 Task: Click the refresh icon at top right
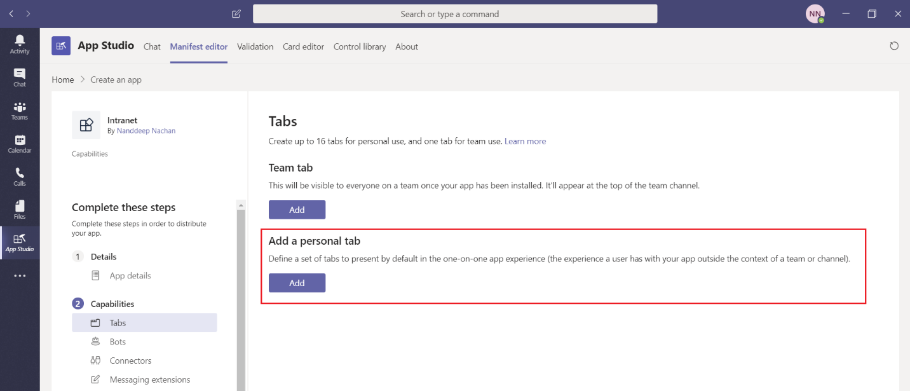pyautogui.click(x=894, y=46)
